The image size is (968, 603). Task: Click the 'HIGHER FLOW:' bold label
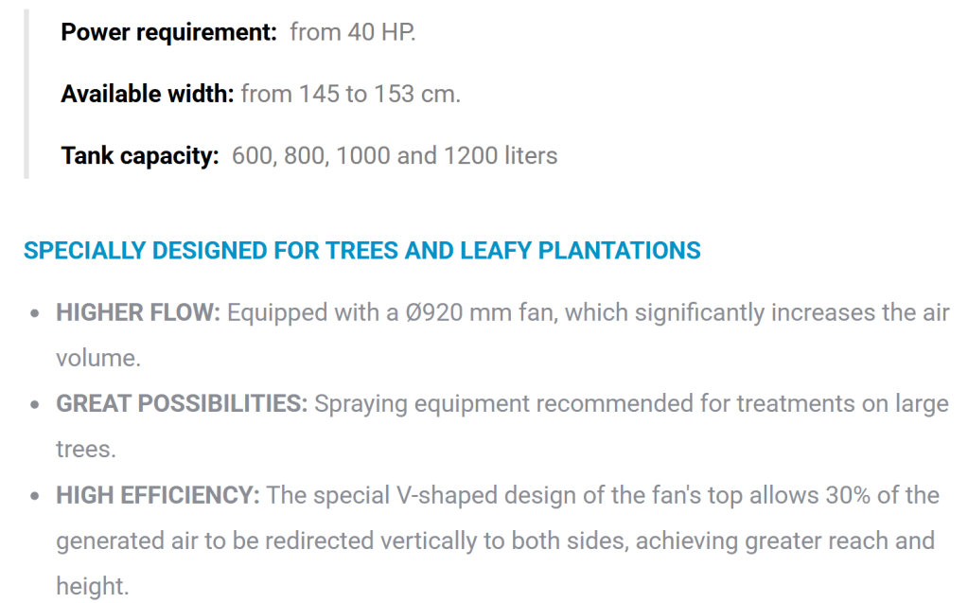click(138, 312)
